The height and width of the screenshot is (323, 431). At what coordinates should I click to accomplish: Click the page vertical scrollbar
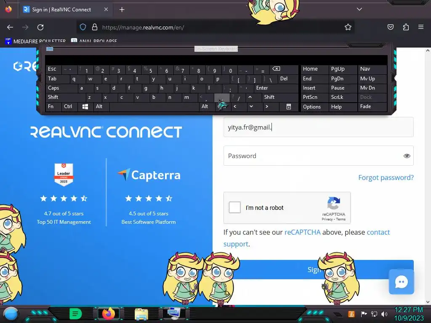coord(428,176)
